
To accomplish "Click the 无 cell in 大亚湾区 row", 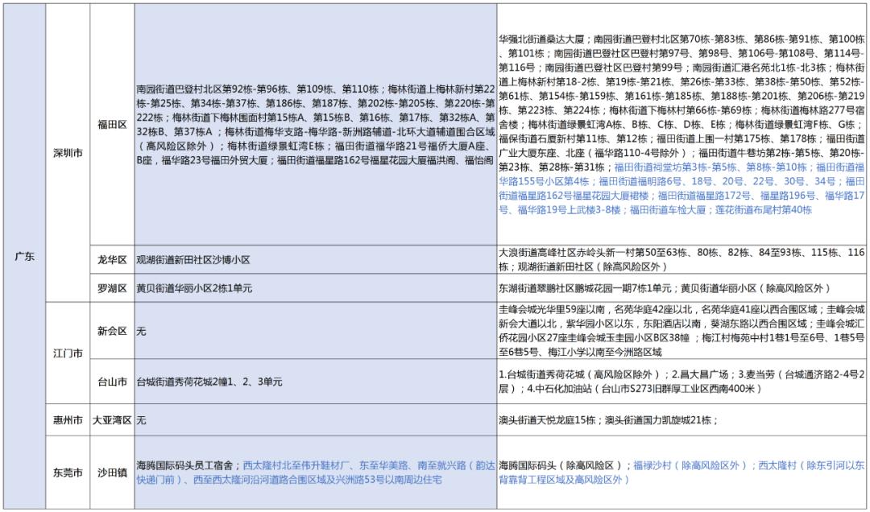I will coord(315,420).
